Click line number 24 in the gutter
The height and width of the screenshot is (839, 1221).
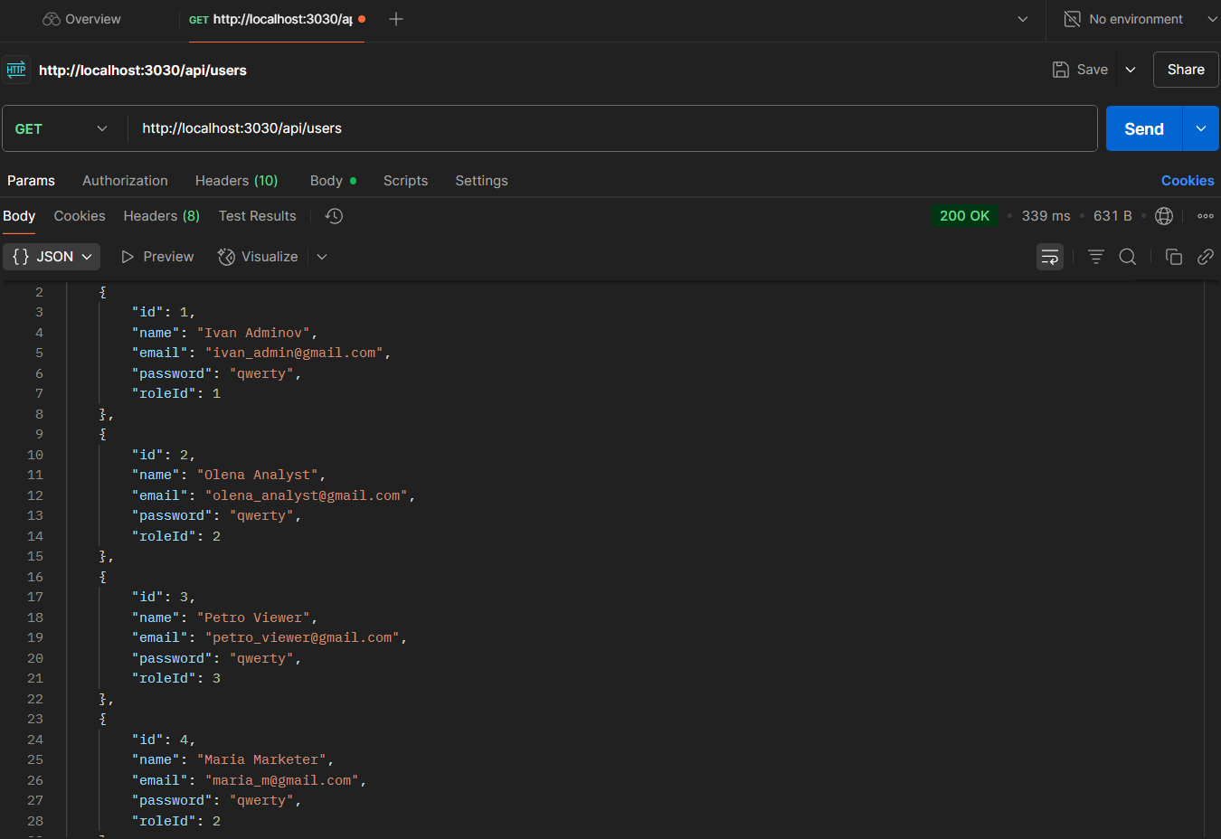(35, 740)
